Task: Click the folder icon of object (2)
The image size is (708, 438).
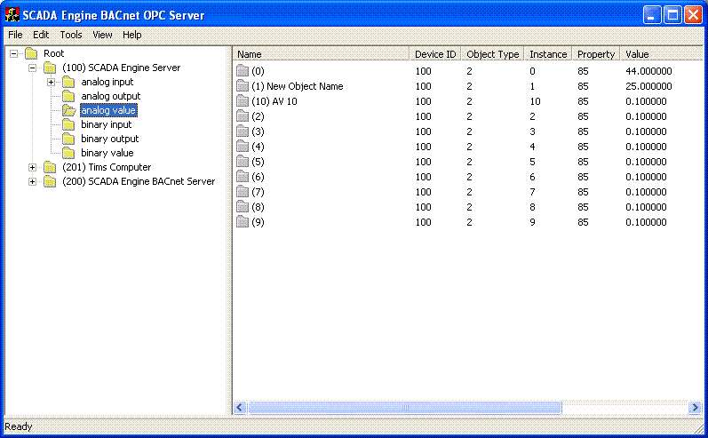Action: tap(243, 116)
